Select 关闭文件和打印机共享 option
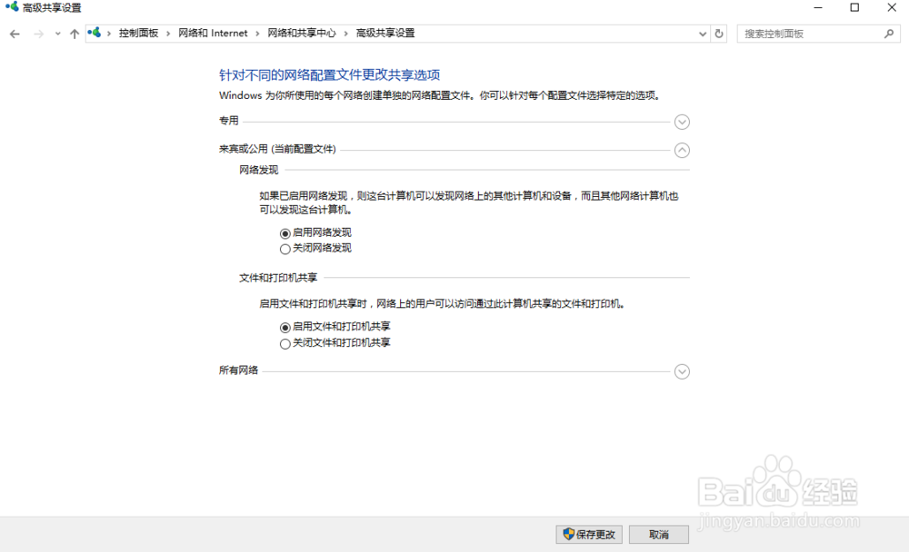The image size is (909, 552). coord(285,343)
